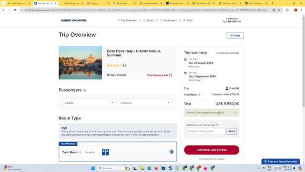Open File Explorer from taskbar
Screen dimensions: 305x172
[142, 168]
